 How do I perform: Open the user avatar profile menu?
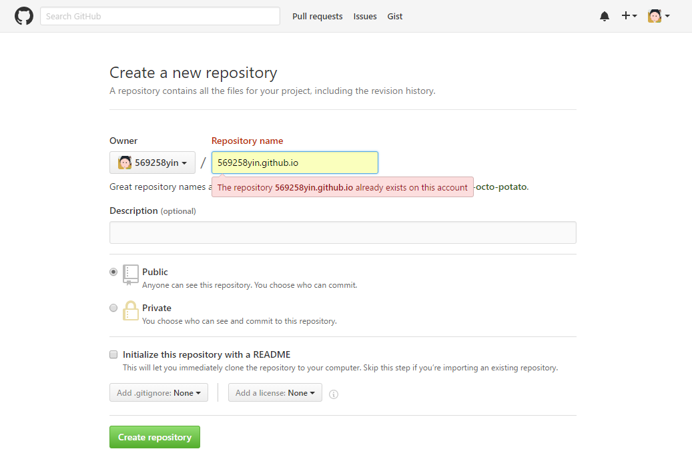(x=659, y=16)
